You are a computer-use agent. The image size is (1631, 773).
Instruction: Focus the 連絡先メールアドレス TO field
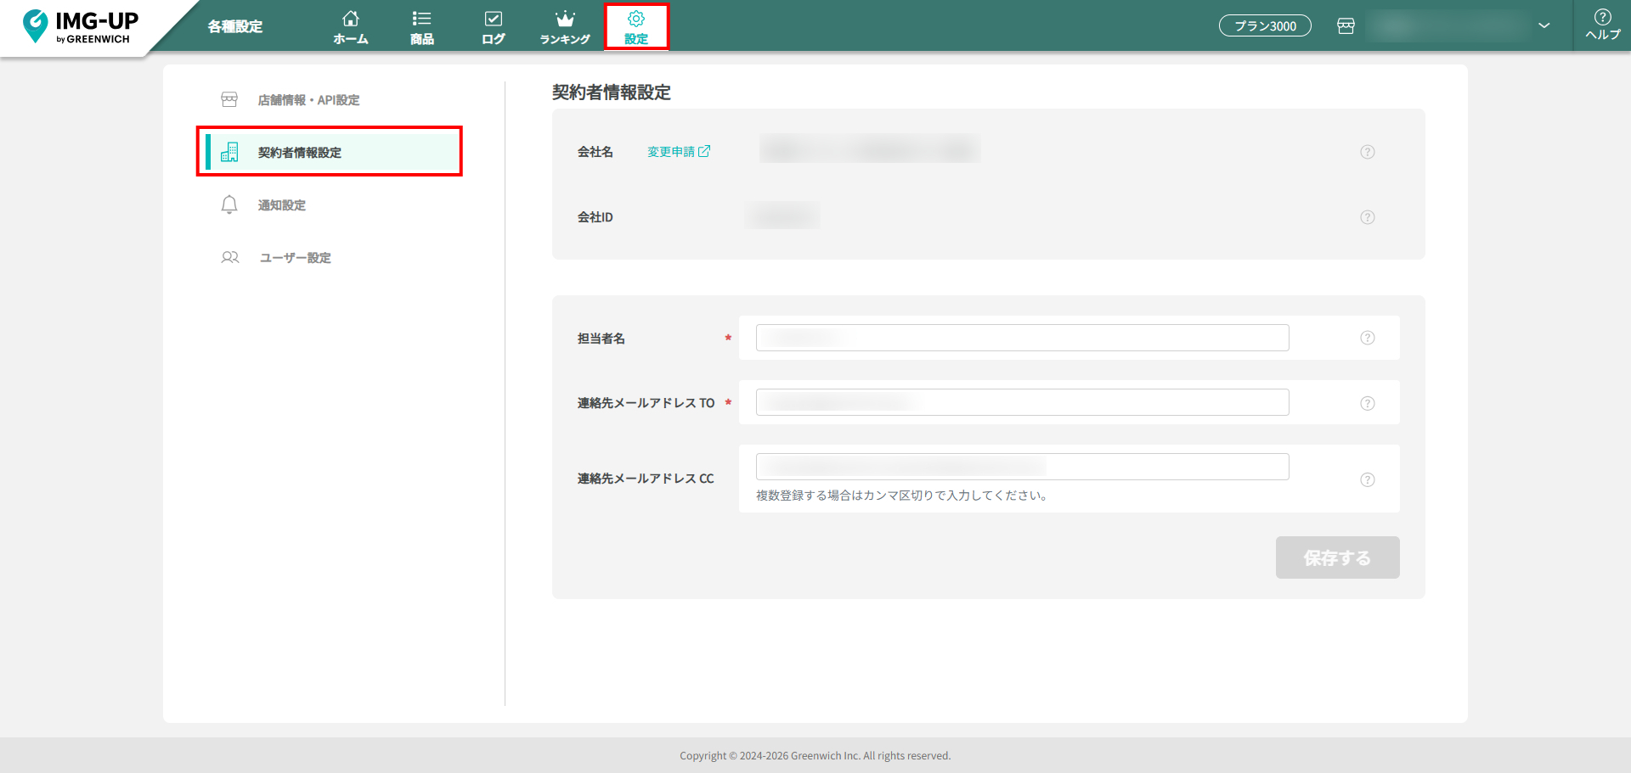(x=1022, y=402)
